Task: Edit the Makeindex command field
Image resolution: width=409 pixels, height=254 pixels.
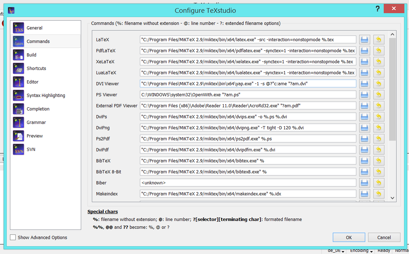Action: [248, 194]
